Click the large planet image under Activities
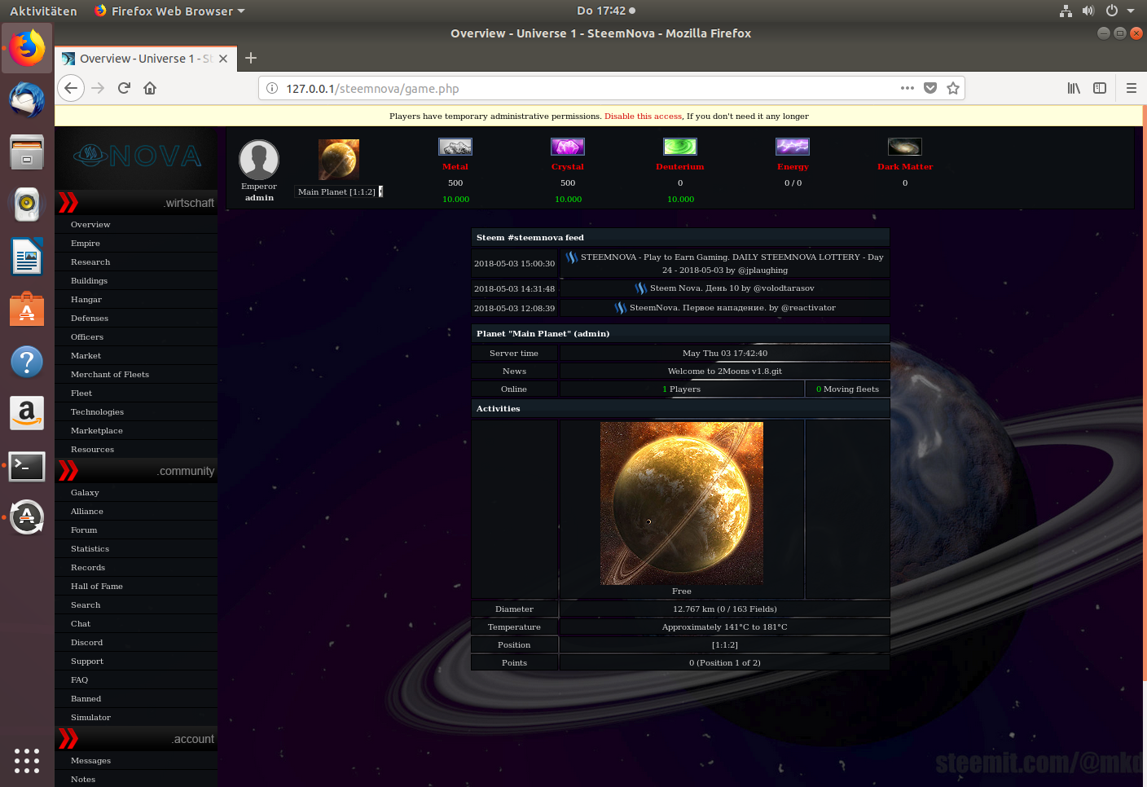The width and height of the screenshot is (1147, 787). click(x=682, y=503)
